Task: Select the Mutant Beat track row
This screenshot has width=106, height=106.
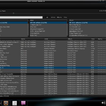Action: tap(53, 78)
